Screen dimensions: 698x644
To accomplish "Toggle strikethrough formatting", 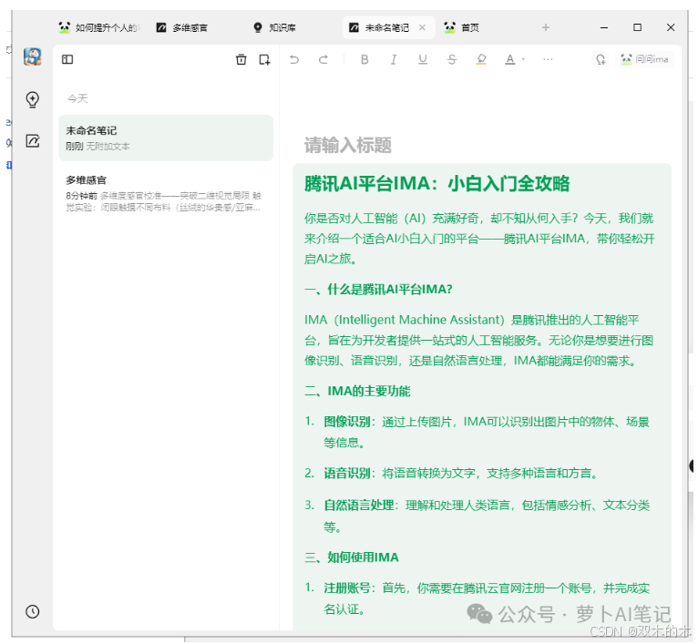I will (x=452, y=59).
